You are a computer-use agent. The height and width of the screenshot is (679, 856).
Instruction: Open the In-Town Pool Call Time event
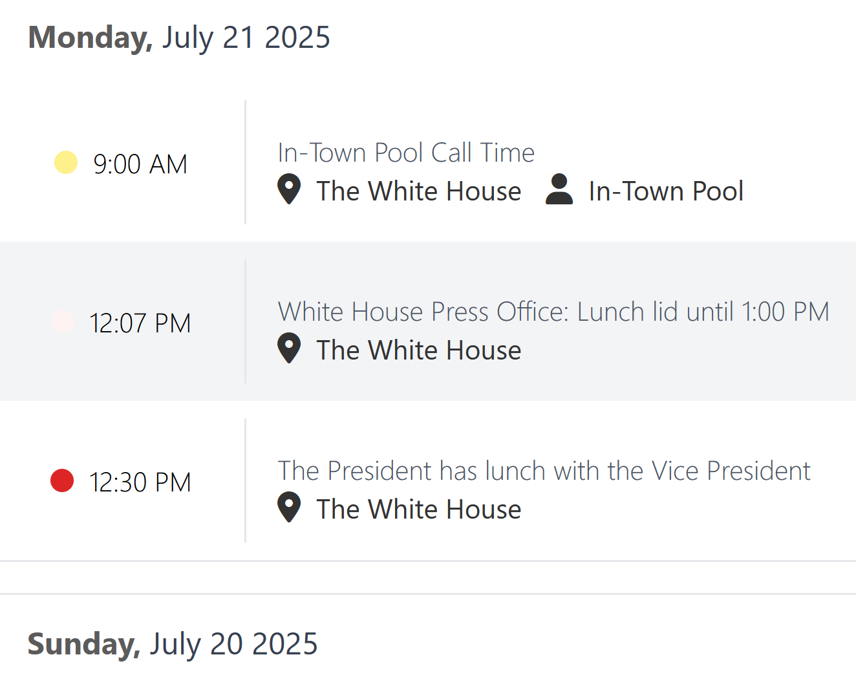(x=406, y=153)
